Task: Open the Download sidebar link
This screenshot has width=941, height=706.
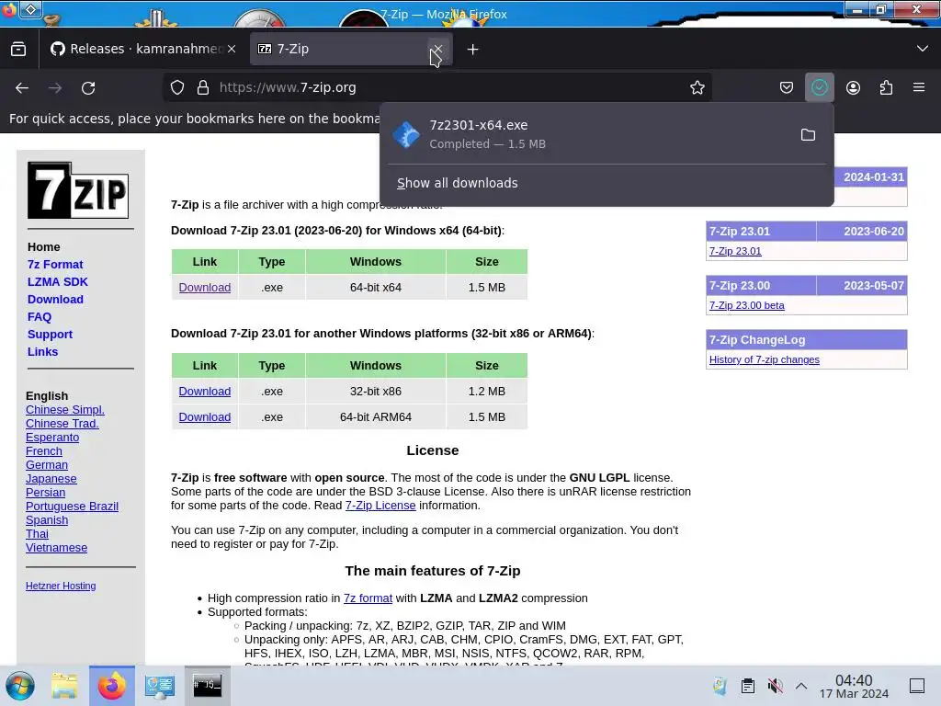Action: 55,299
